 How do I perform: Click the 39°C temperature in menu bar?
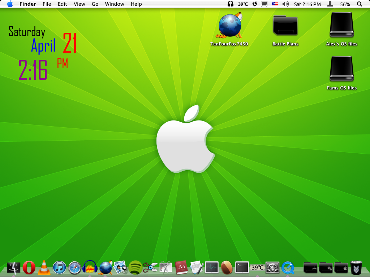point(243,4)
